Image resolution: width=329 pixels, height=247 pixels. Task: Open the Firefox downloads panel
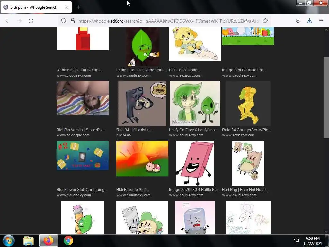tap(309, 21)
